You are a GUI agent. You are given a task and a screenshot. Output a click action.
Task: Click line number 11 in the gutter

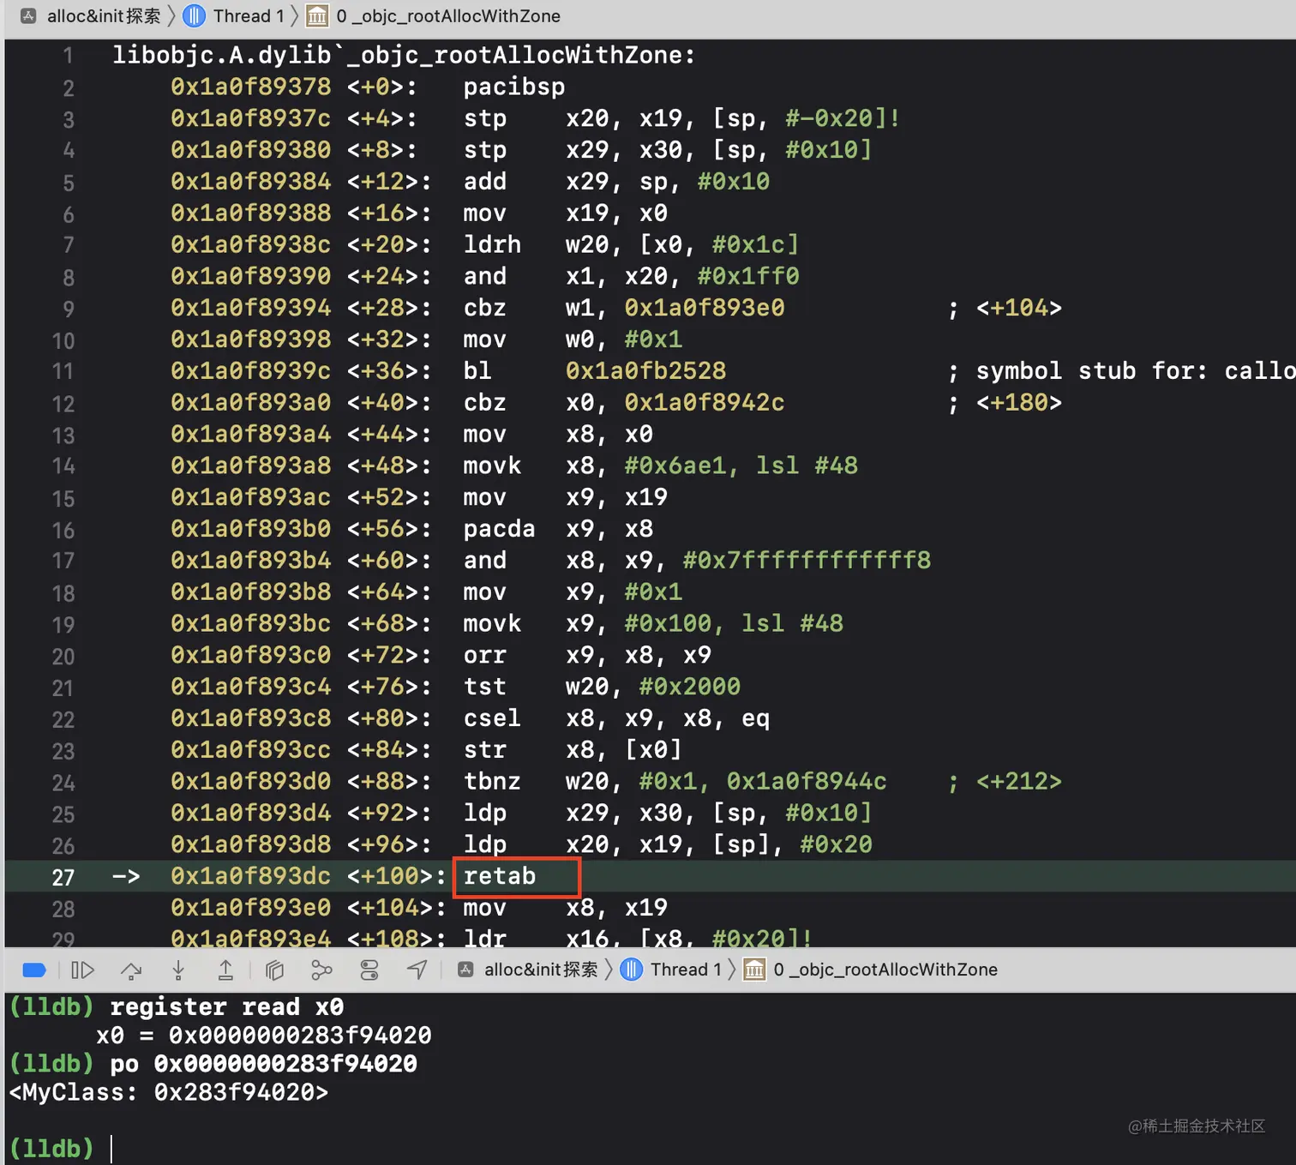coord(63,372)
